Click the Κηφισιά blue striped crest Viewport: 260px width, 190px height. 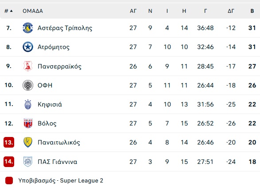[28, 104]
